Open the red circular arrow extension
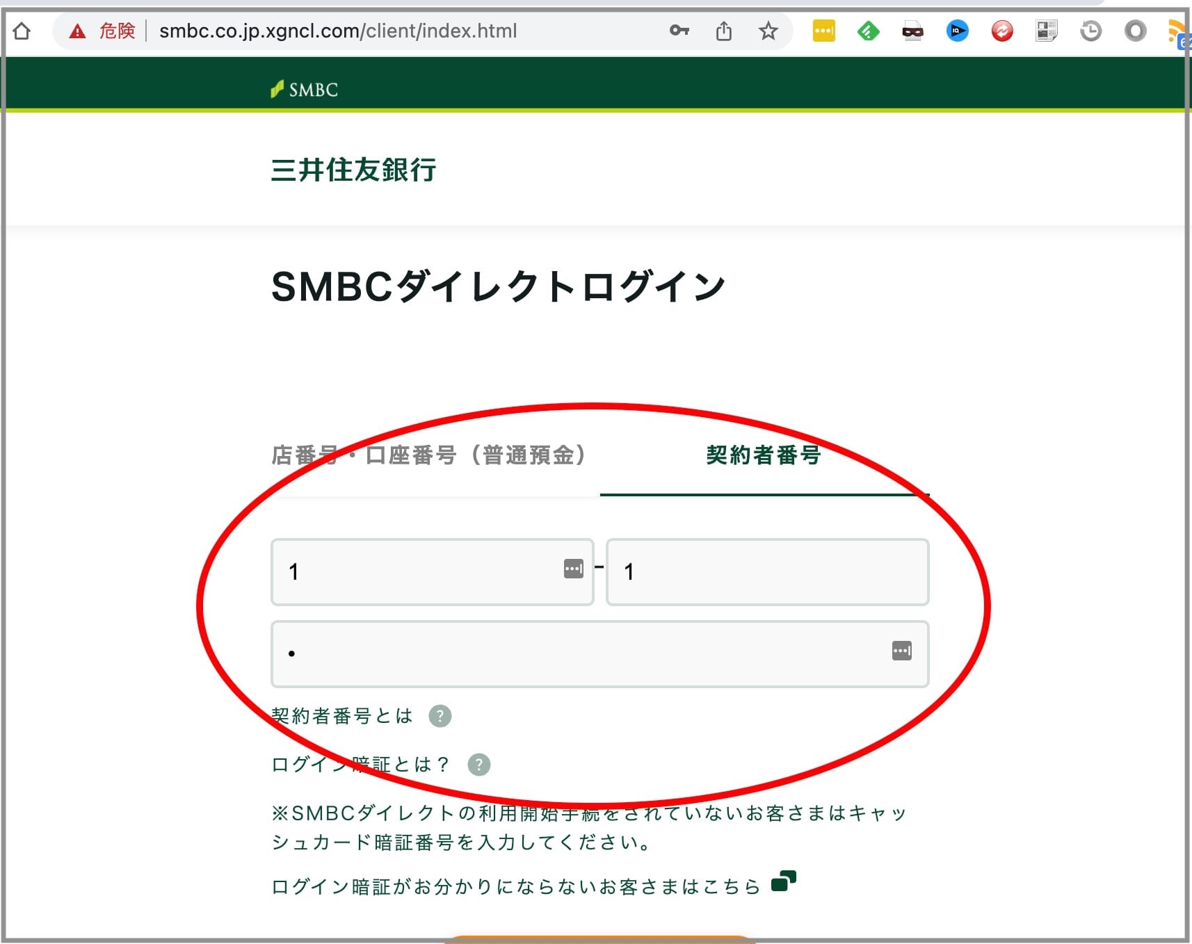This screenshot has height=944, width=1192. point(1002,31)
